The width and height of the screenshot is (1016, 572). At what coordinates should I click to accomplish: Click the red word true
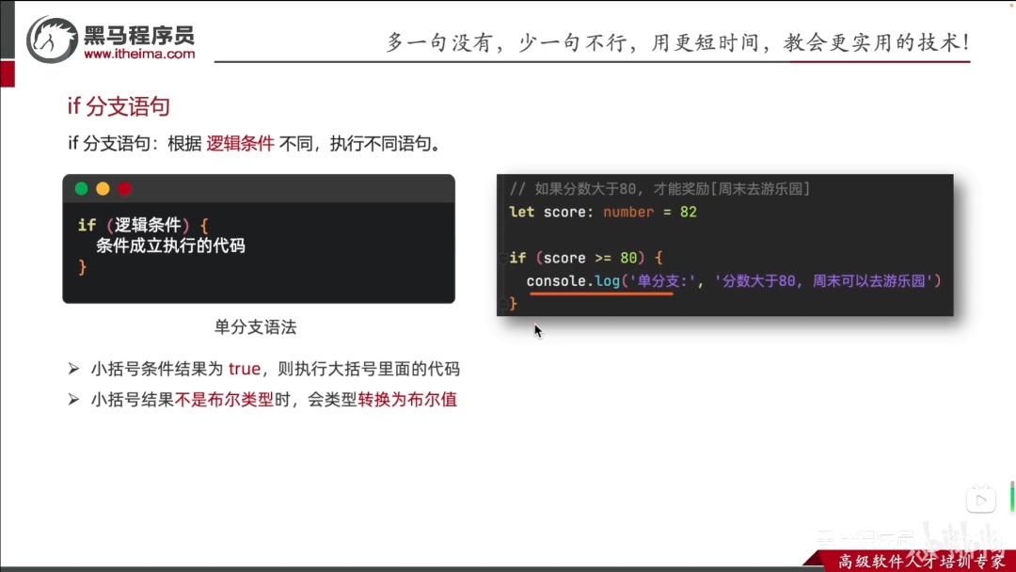coord(245,369)
